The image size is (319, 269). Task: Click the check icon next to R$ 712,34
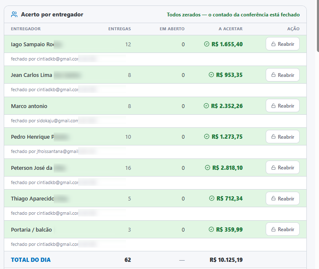coord(212,198)
